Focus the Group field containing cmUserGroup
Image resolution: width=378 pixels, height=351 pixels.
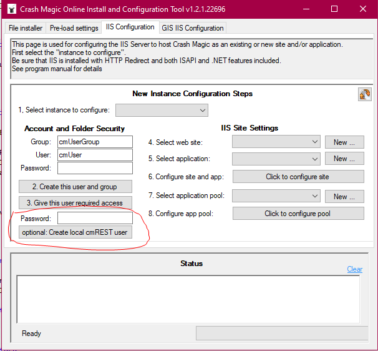(95, 142)
